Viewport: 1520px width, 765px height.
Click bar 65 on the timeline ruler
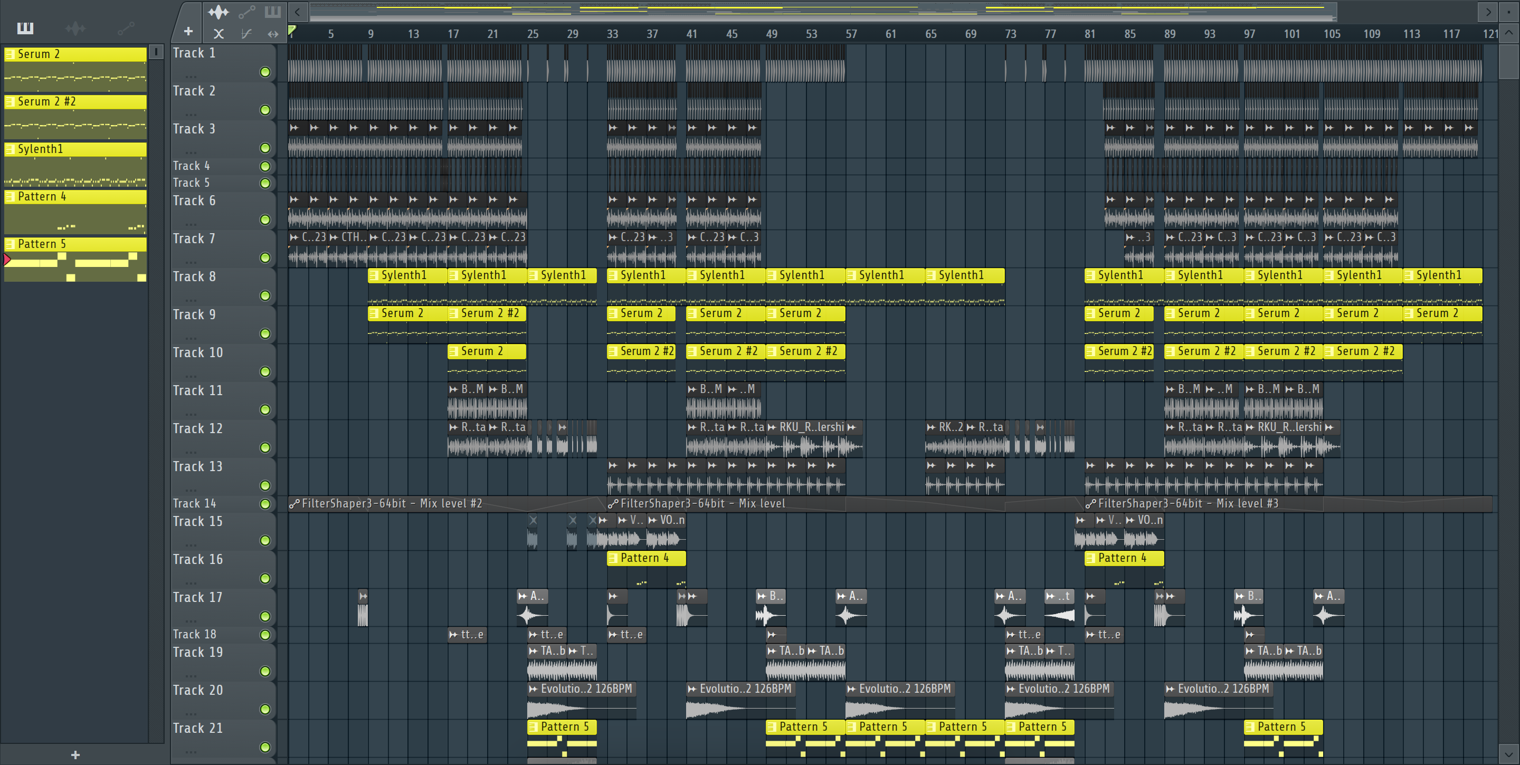click(x=930, y=34)
